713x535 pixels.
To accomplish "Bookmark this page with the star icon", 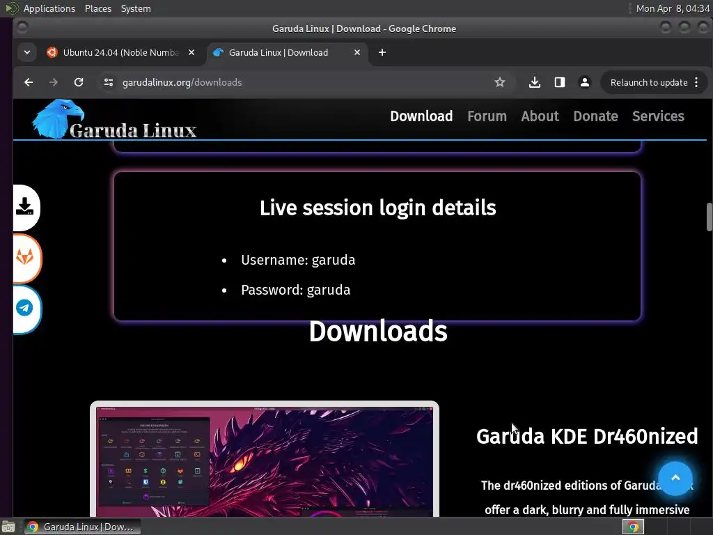I will pyautogui.click(x=500, y=82).
